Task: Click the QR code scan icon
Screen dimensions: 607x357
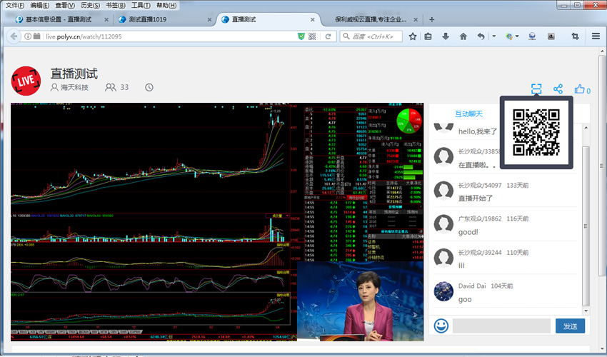Action: 536,89
